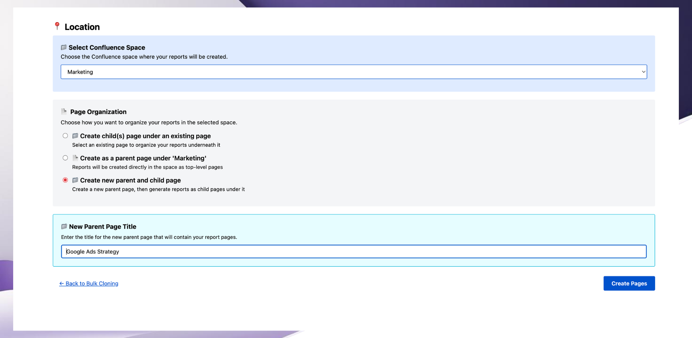Click 'Reports will be created directly in the space' description
The width and height of the screenshot is (692, 338).
147,167
